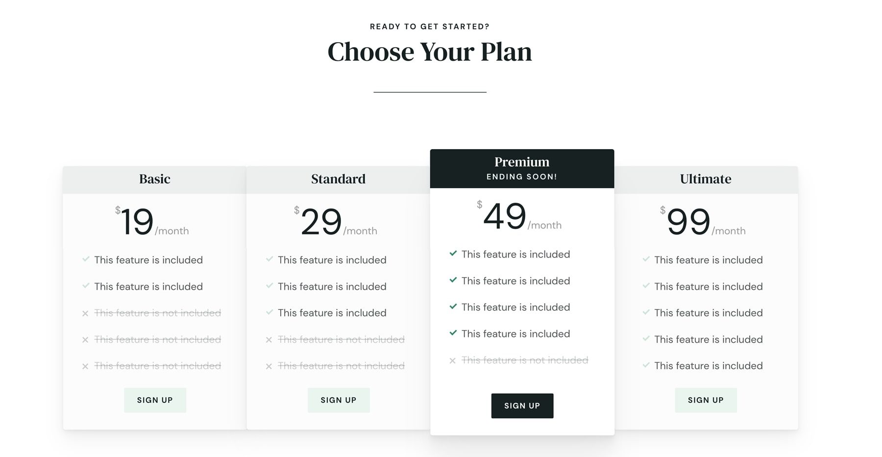This screenshot has height=457, width=882.
Task: Click third checkmark icon in Standard plan
Action: pyautogui.click(x=269, y=312)
